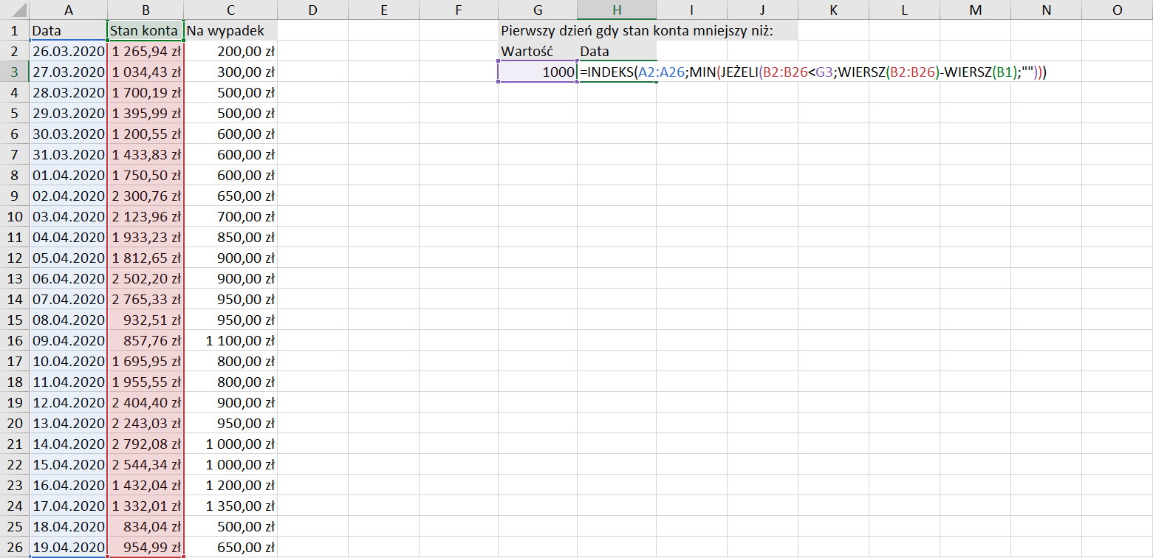The image size is (1153, 558).
Task: Select the cell with date 08.04.2020
Action: pos(68,320)
